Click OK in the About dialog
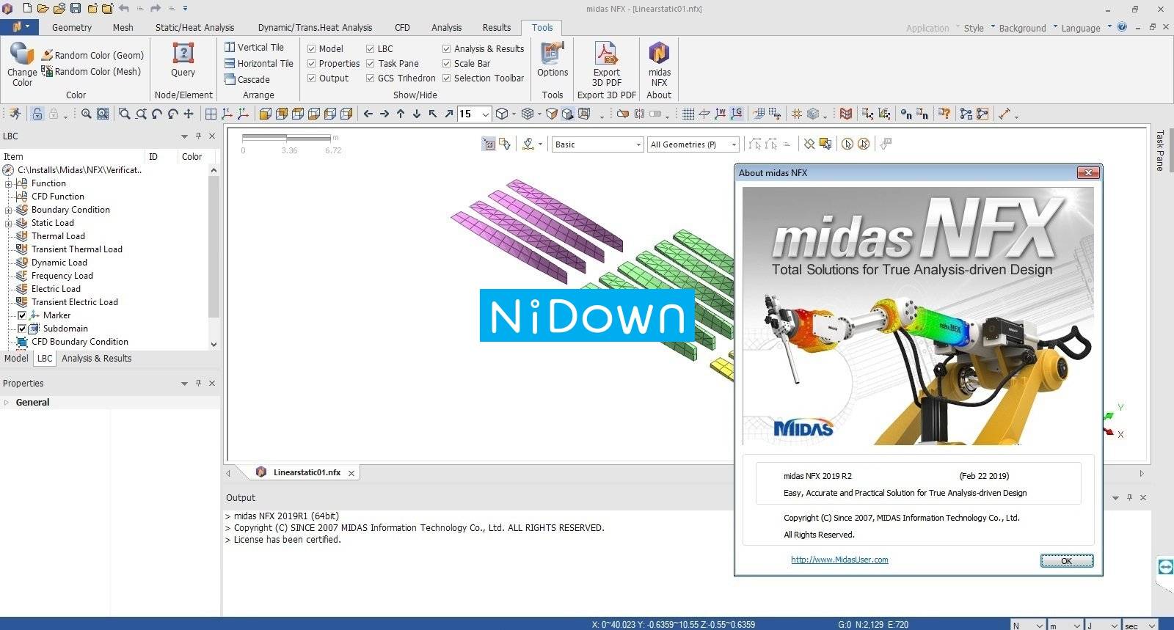1174x630 pixels. point(1067,560)
